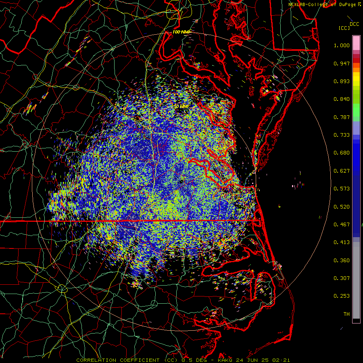Click the 0.840 scale value

click(342, 99)
